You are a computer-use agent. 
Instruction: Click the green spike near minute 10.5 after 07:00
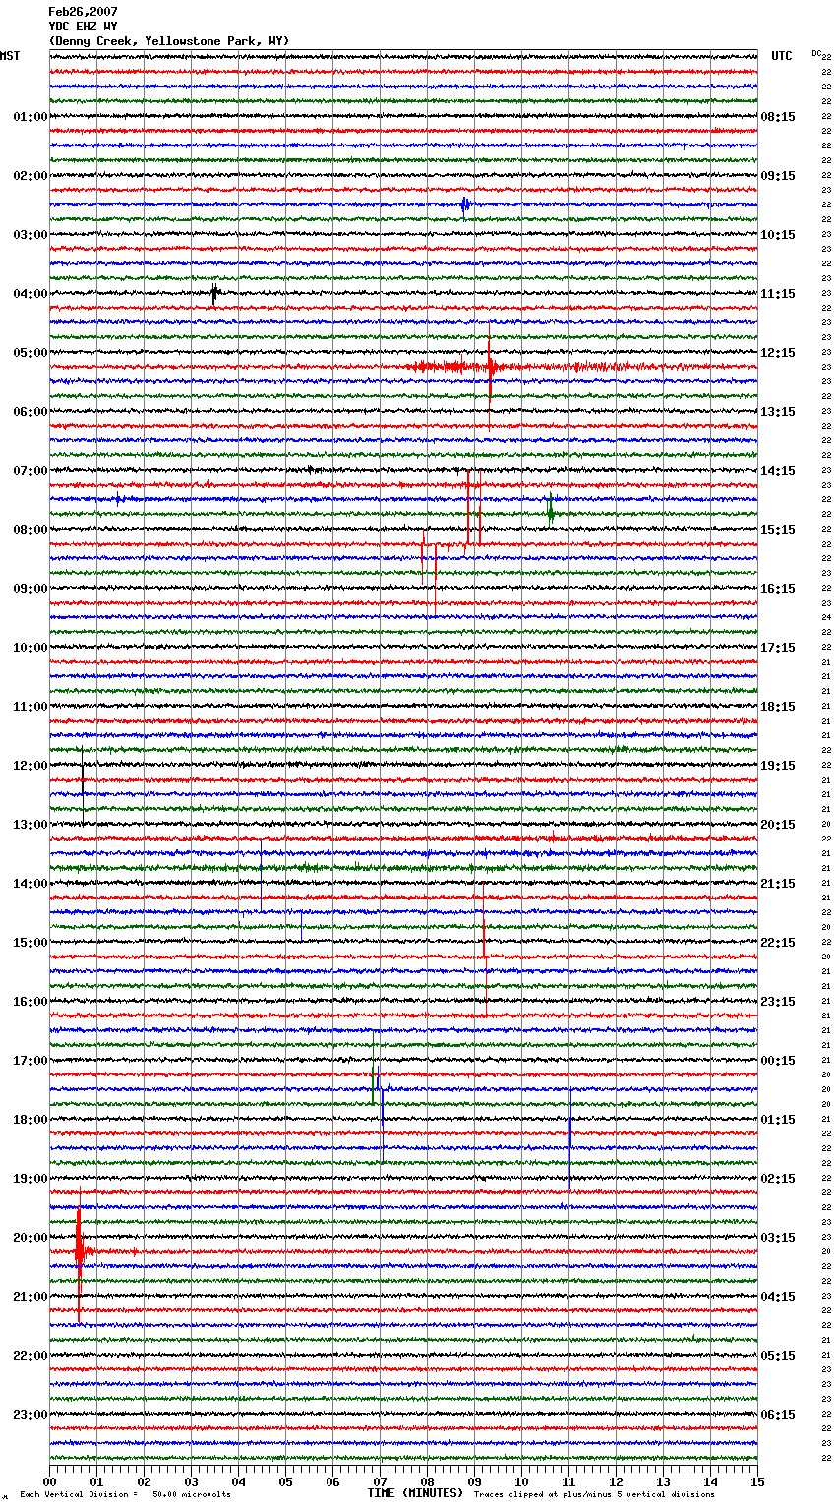click(551, 509)
